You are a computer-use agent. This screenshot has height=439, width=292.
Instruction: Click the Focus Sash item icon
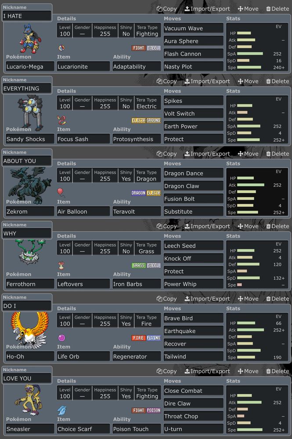coord(61,120)
